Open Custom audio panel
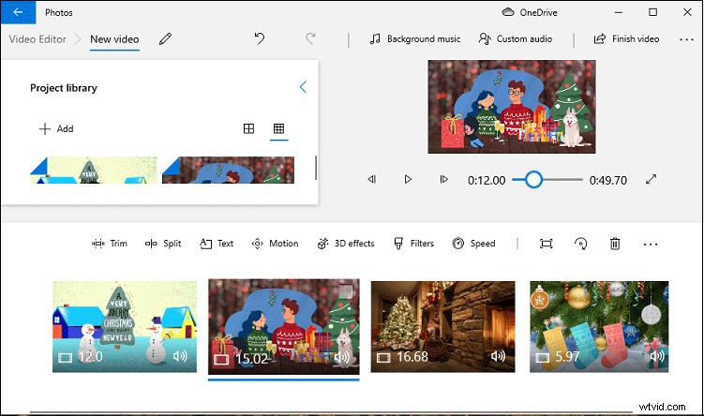Image resolution: width=704 pixels, height=416 pixels. pyautogui.click(x=516, y=39)
